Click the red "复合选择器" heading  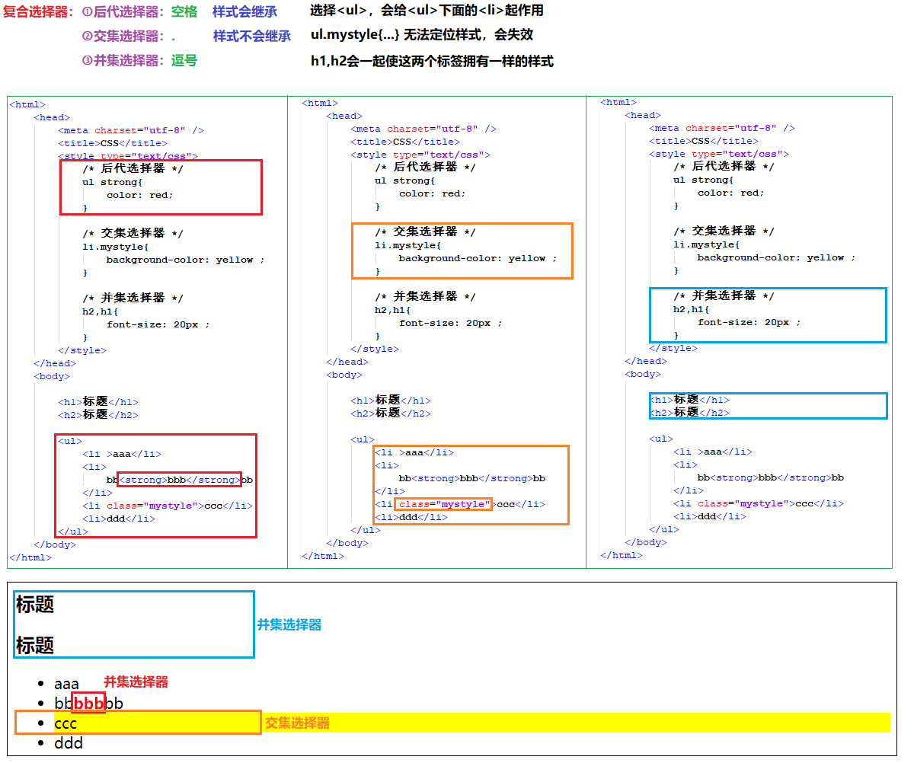pos(39,11)
